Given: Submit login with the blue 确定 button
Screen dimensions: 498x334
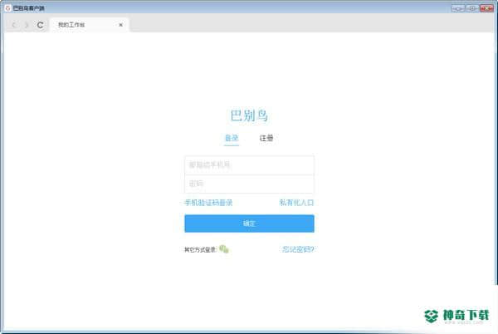Looking at the screenshot, I should tap(249, 223).
